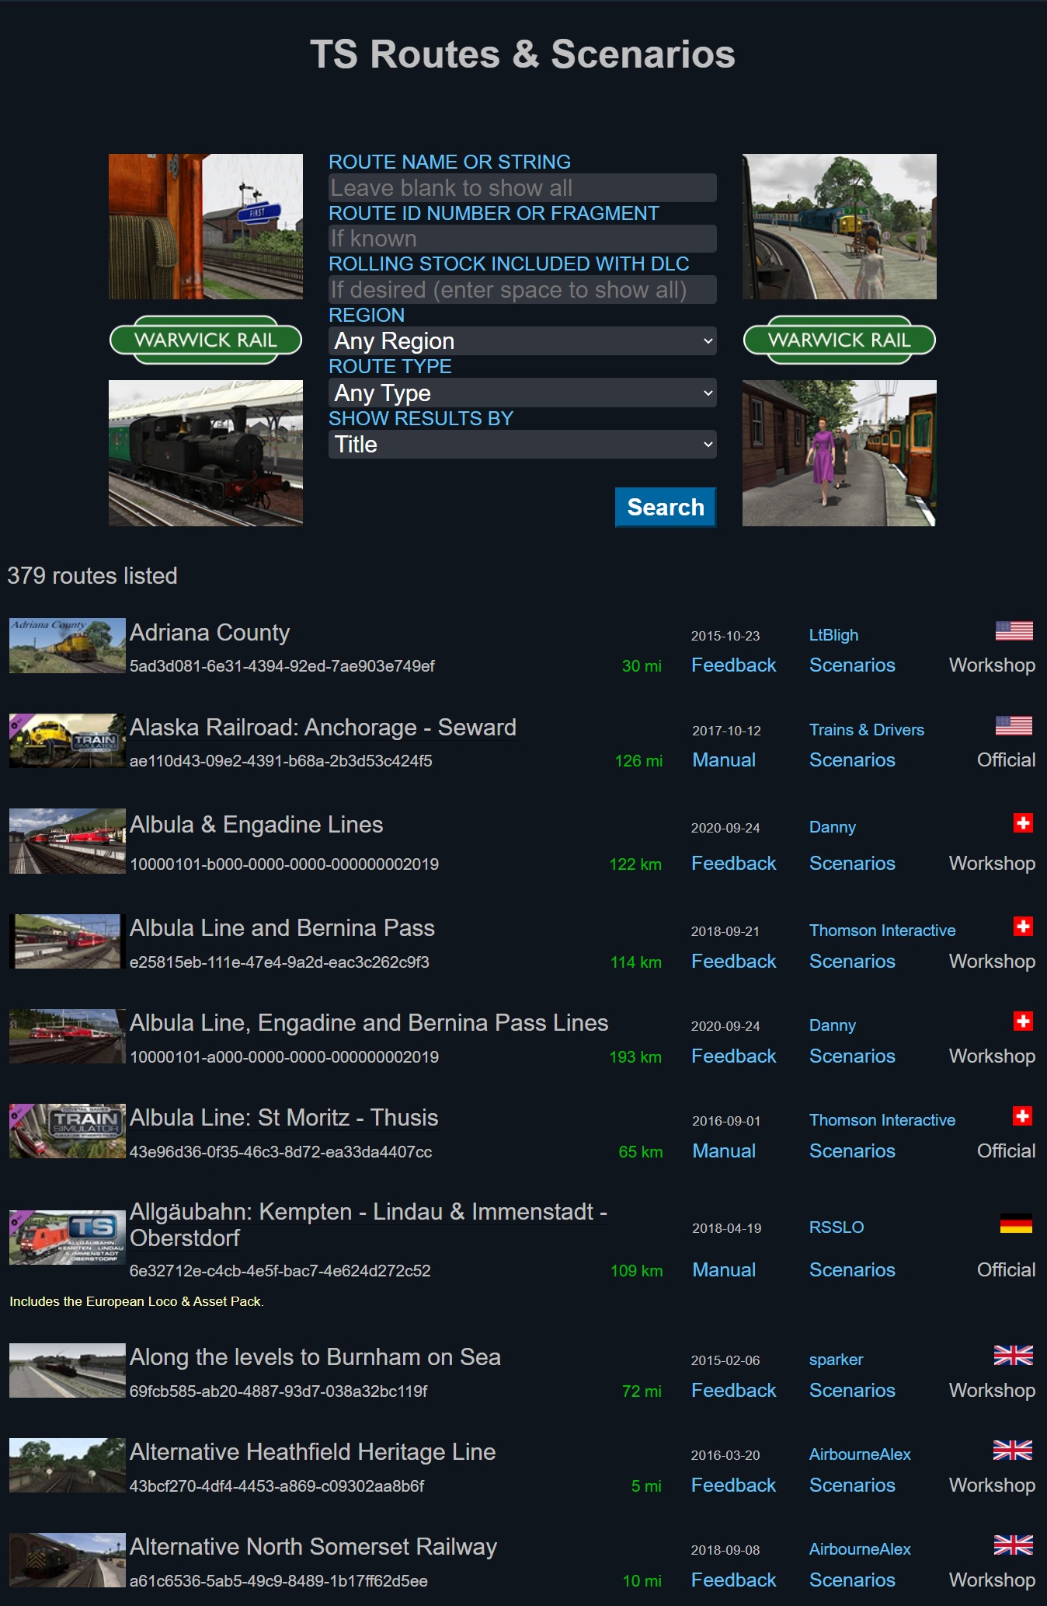This screenshot has height=1606, width=1047.
Task: Click the Search button
Action: tap(666, 507)
